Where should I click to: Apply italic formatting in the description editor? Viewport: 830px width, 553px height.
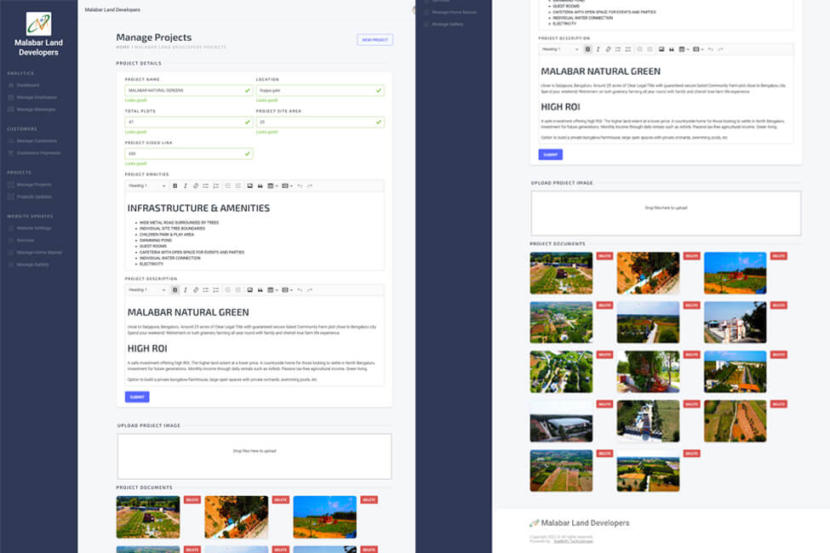(185, 289)
